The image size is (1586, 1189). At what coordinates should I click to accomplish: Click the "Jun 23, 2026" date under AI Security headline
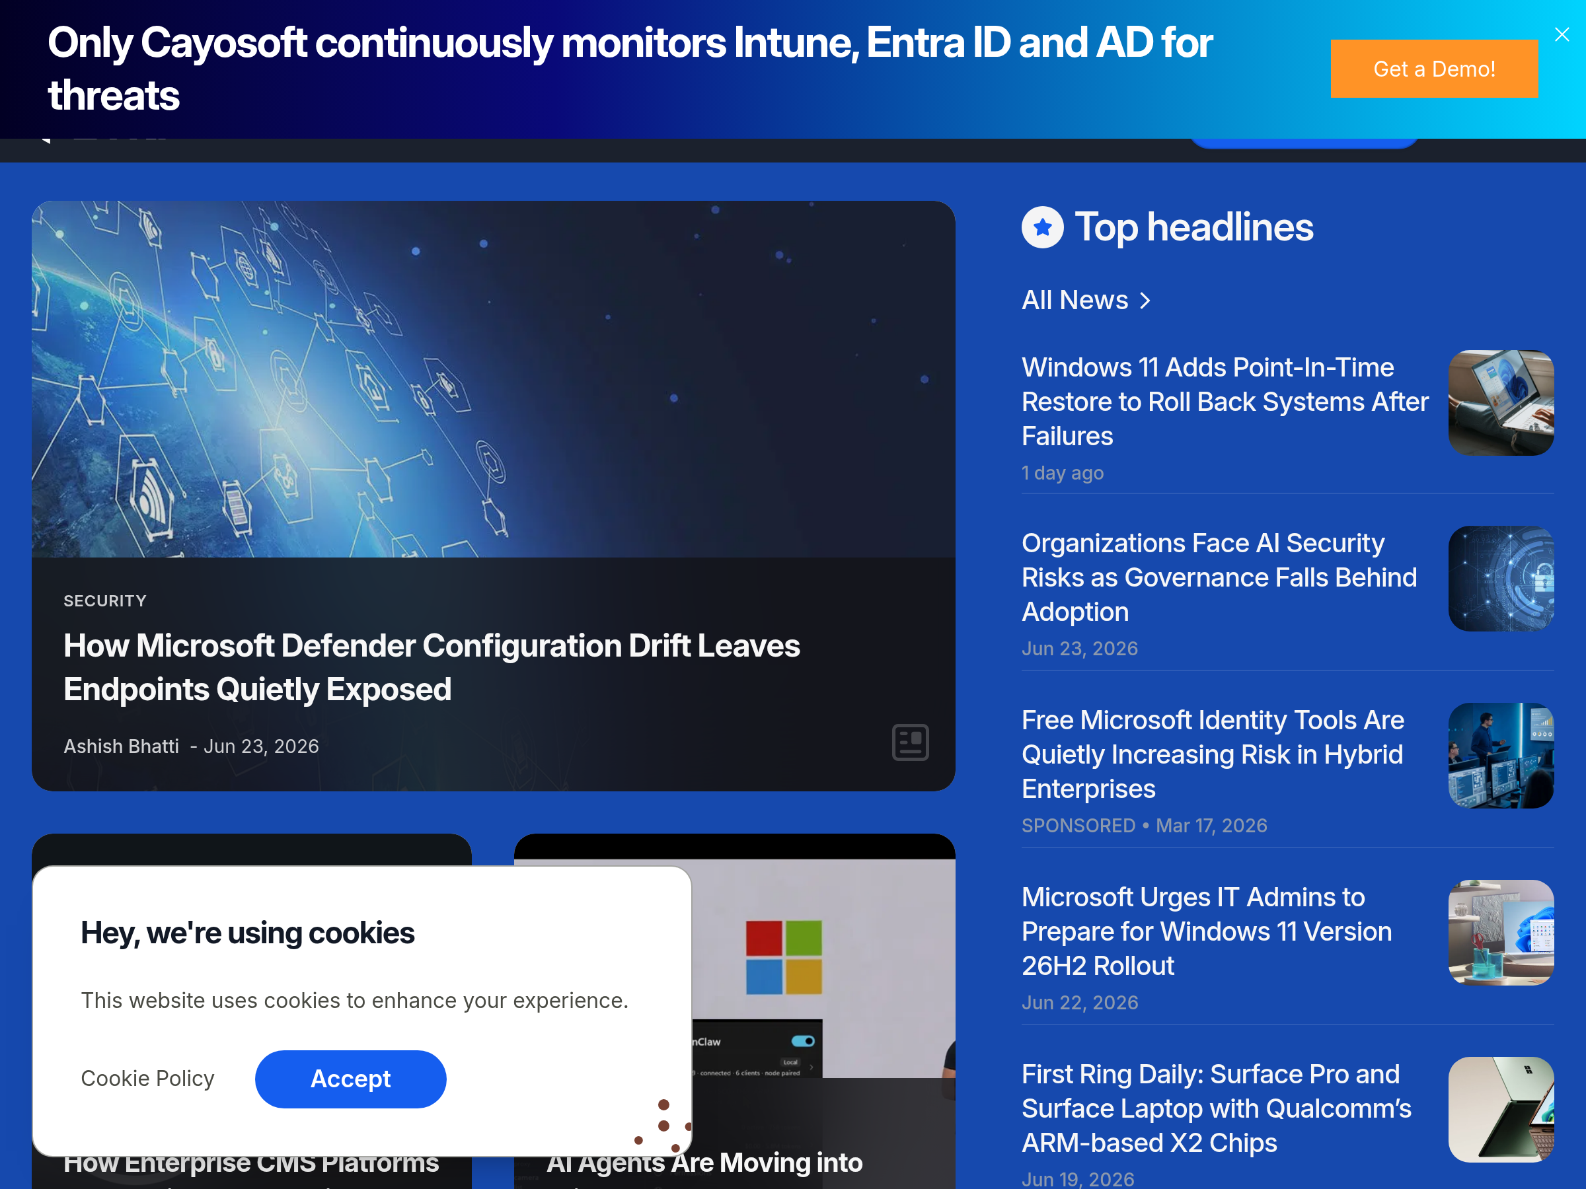[1080, 649]
